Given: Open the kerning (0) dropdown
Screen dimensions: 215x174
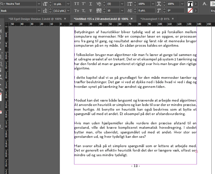Looking at the screenshot, I should 122,4.
